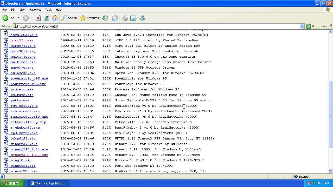The width and height of the screenshot is (333, 187).
Task: Click the Go button beside the address bar
Action: click(311, 26)
